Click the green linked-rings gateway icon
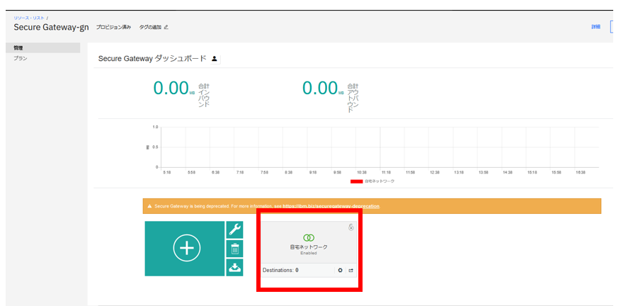621x306 pixels. click(309, 237)
